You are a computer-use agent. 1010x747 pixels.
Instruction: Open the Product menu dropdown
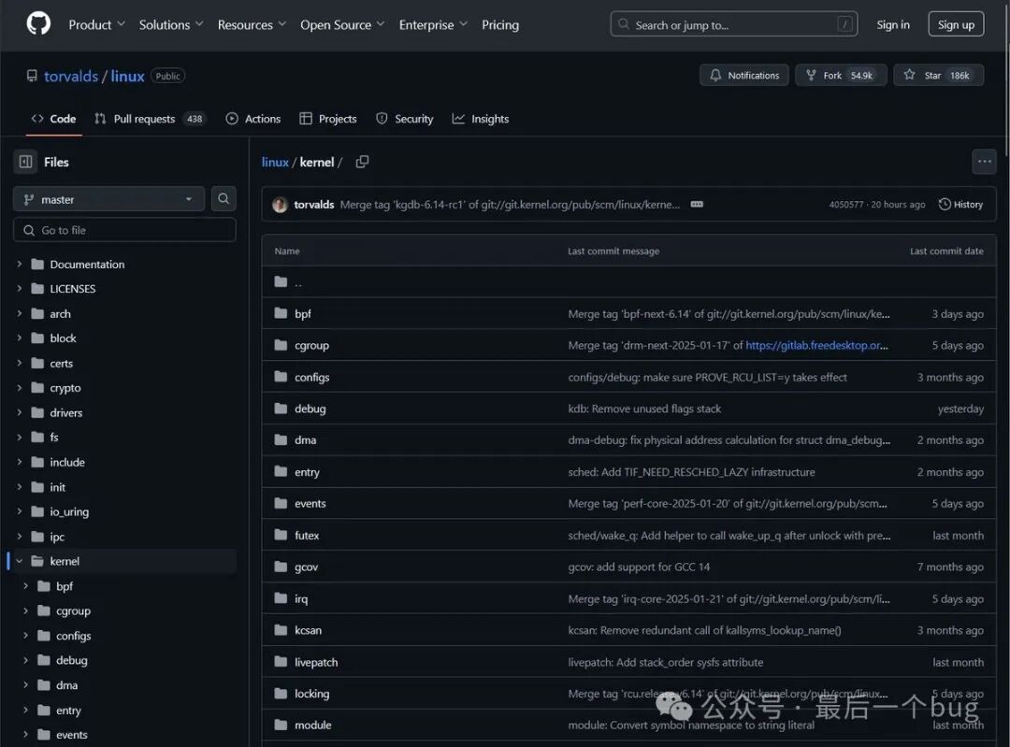[96, 24]
